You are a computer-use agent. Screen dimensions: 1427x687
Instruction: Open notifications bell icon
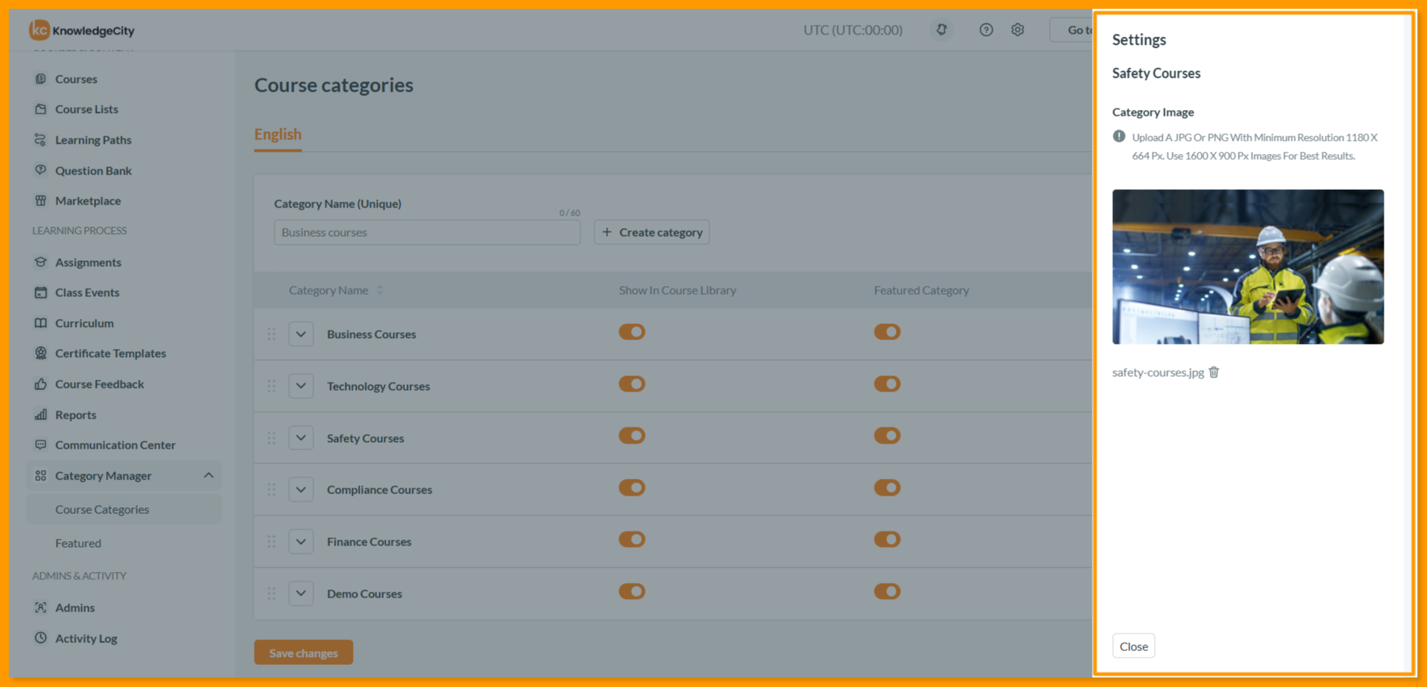point(941,29)
